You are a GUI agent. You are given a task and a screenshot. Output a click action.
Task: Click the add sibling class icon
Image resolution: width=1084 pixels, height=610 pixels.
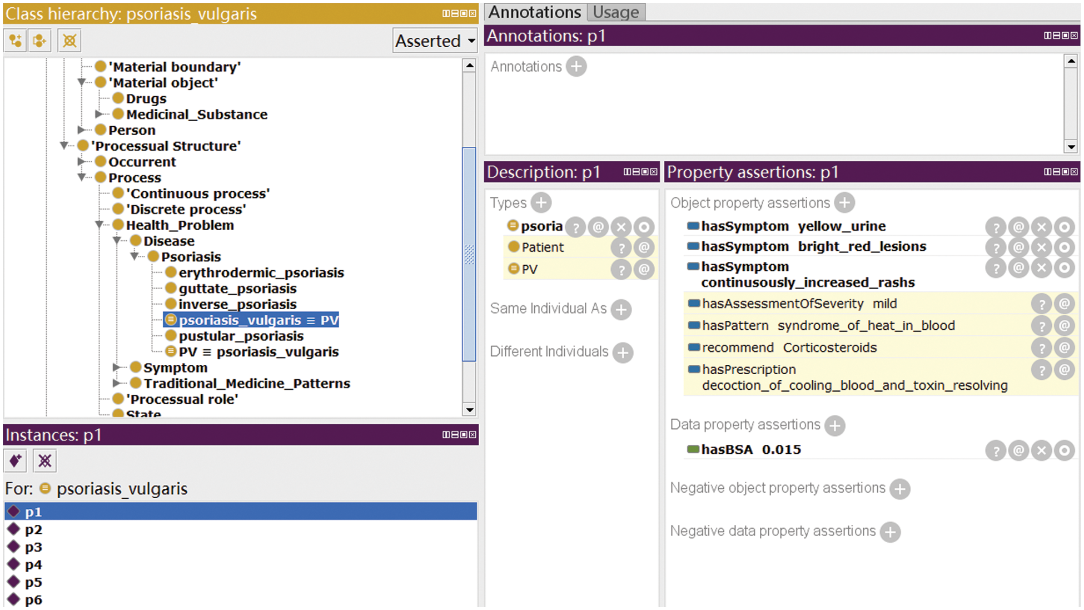(40, 41)
